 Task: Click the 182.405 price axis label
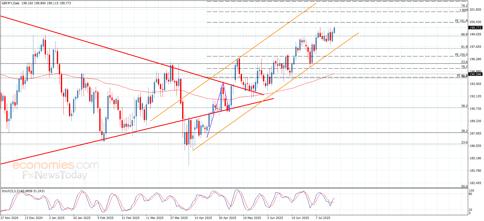[475, 183]
